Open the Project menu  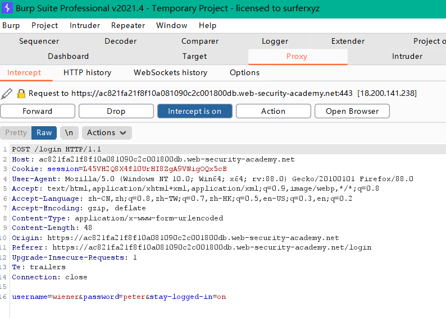[45, 26]
